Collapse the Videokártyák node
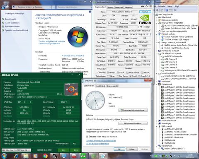 (x=157, y=146)
